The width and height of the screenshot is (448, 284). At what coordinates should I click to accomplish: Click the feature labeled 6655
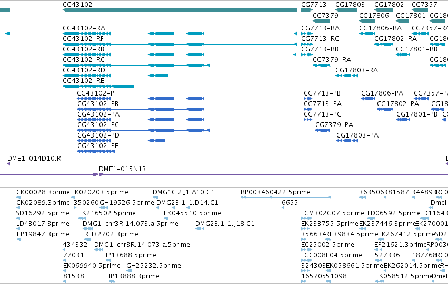coord(290,203)
